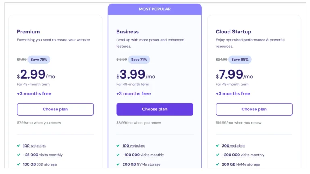Open the Premium 100 websites tooltip link
Screen dimensions: 310x174
pos(34,146)
